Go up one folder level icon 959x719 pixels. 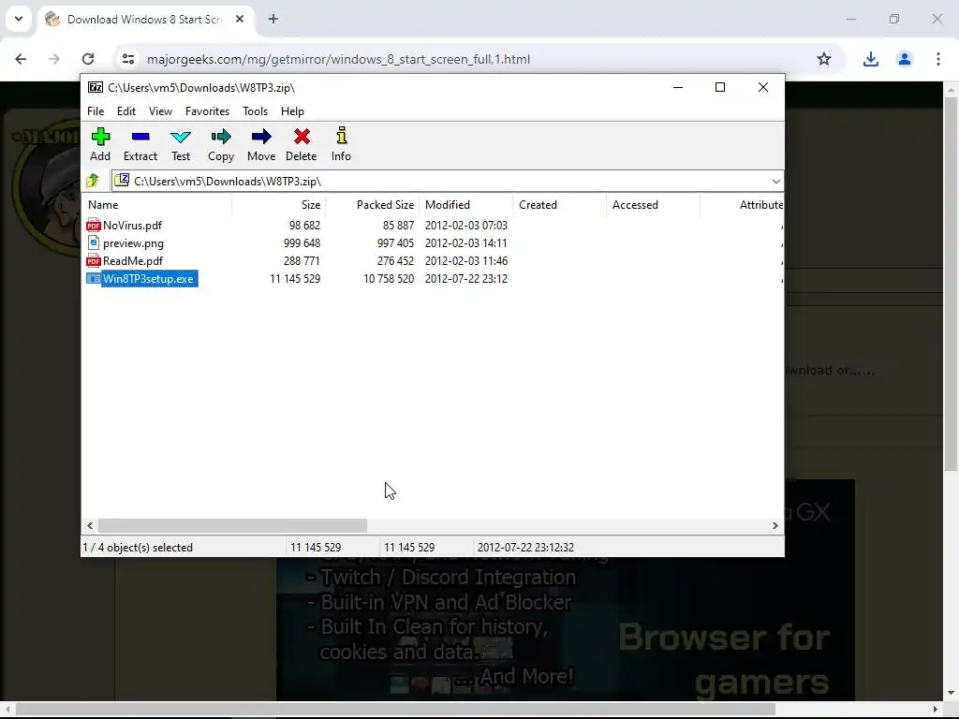click(x=93, y=181)
